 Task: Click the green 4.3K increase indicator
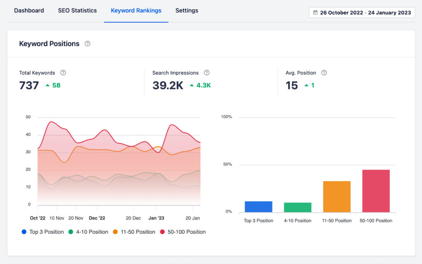(200, 85)
